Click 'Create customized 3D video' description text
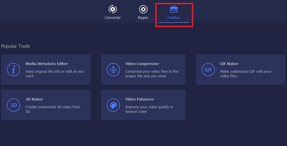The image size is (287, 146). 53,109
